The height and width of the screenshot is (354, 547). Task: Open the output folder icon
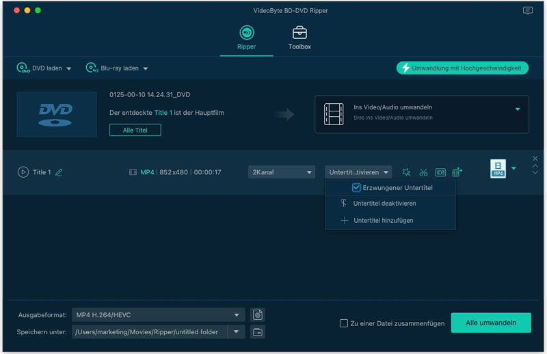[258, 332]
